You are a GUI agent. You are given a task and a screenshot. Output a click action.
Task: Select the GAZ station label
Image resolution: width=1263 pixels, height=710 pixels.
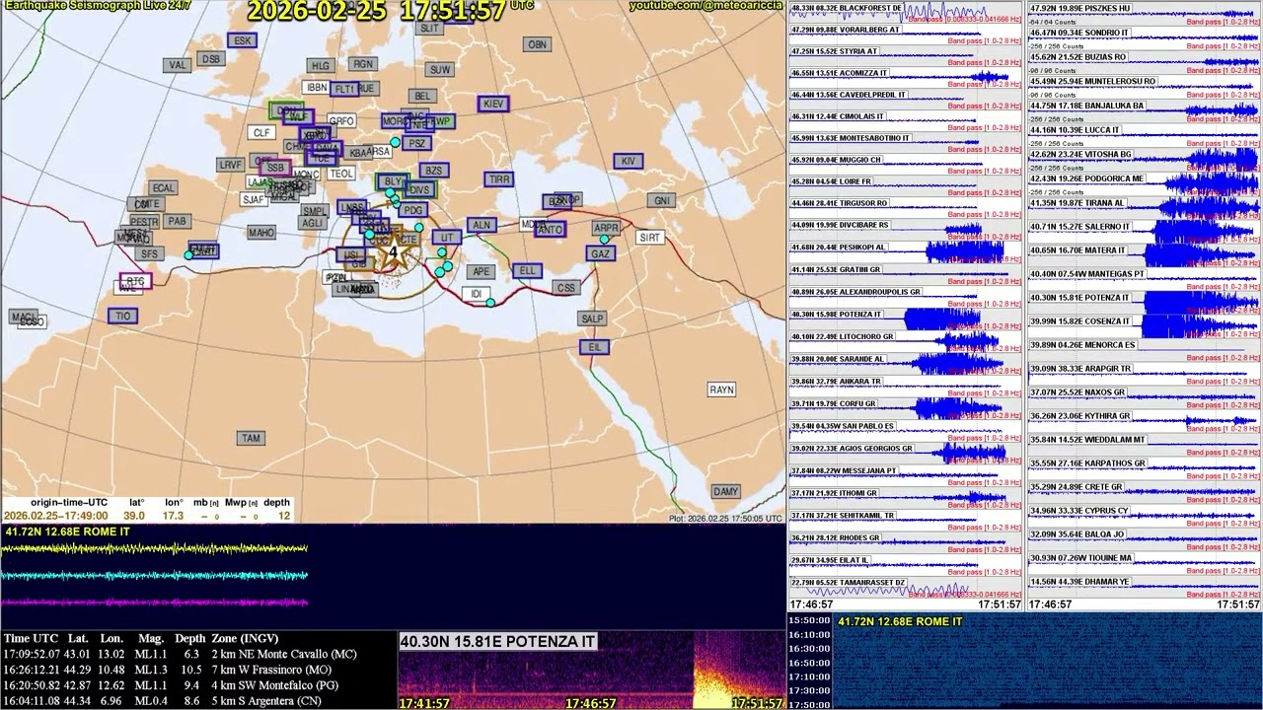click(x=601, y=253)
